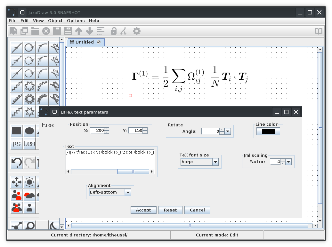Select the fermion arc tool

click(42, 48)
